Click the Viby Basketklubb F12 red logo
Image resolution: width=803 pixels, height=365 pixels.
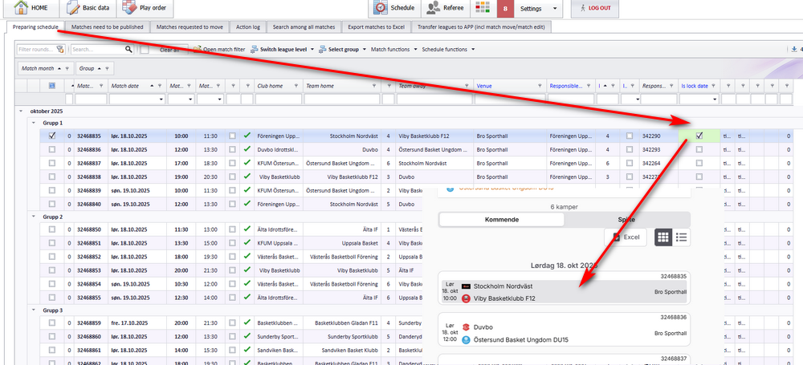coord(466,298)
